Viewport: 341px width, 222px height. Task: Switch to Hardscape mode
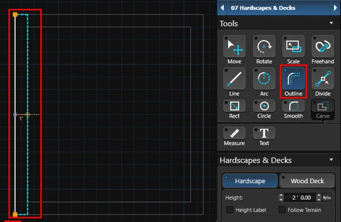[250, 181]
